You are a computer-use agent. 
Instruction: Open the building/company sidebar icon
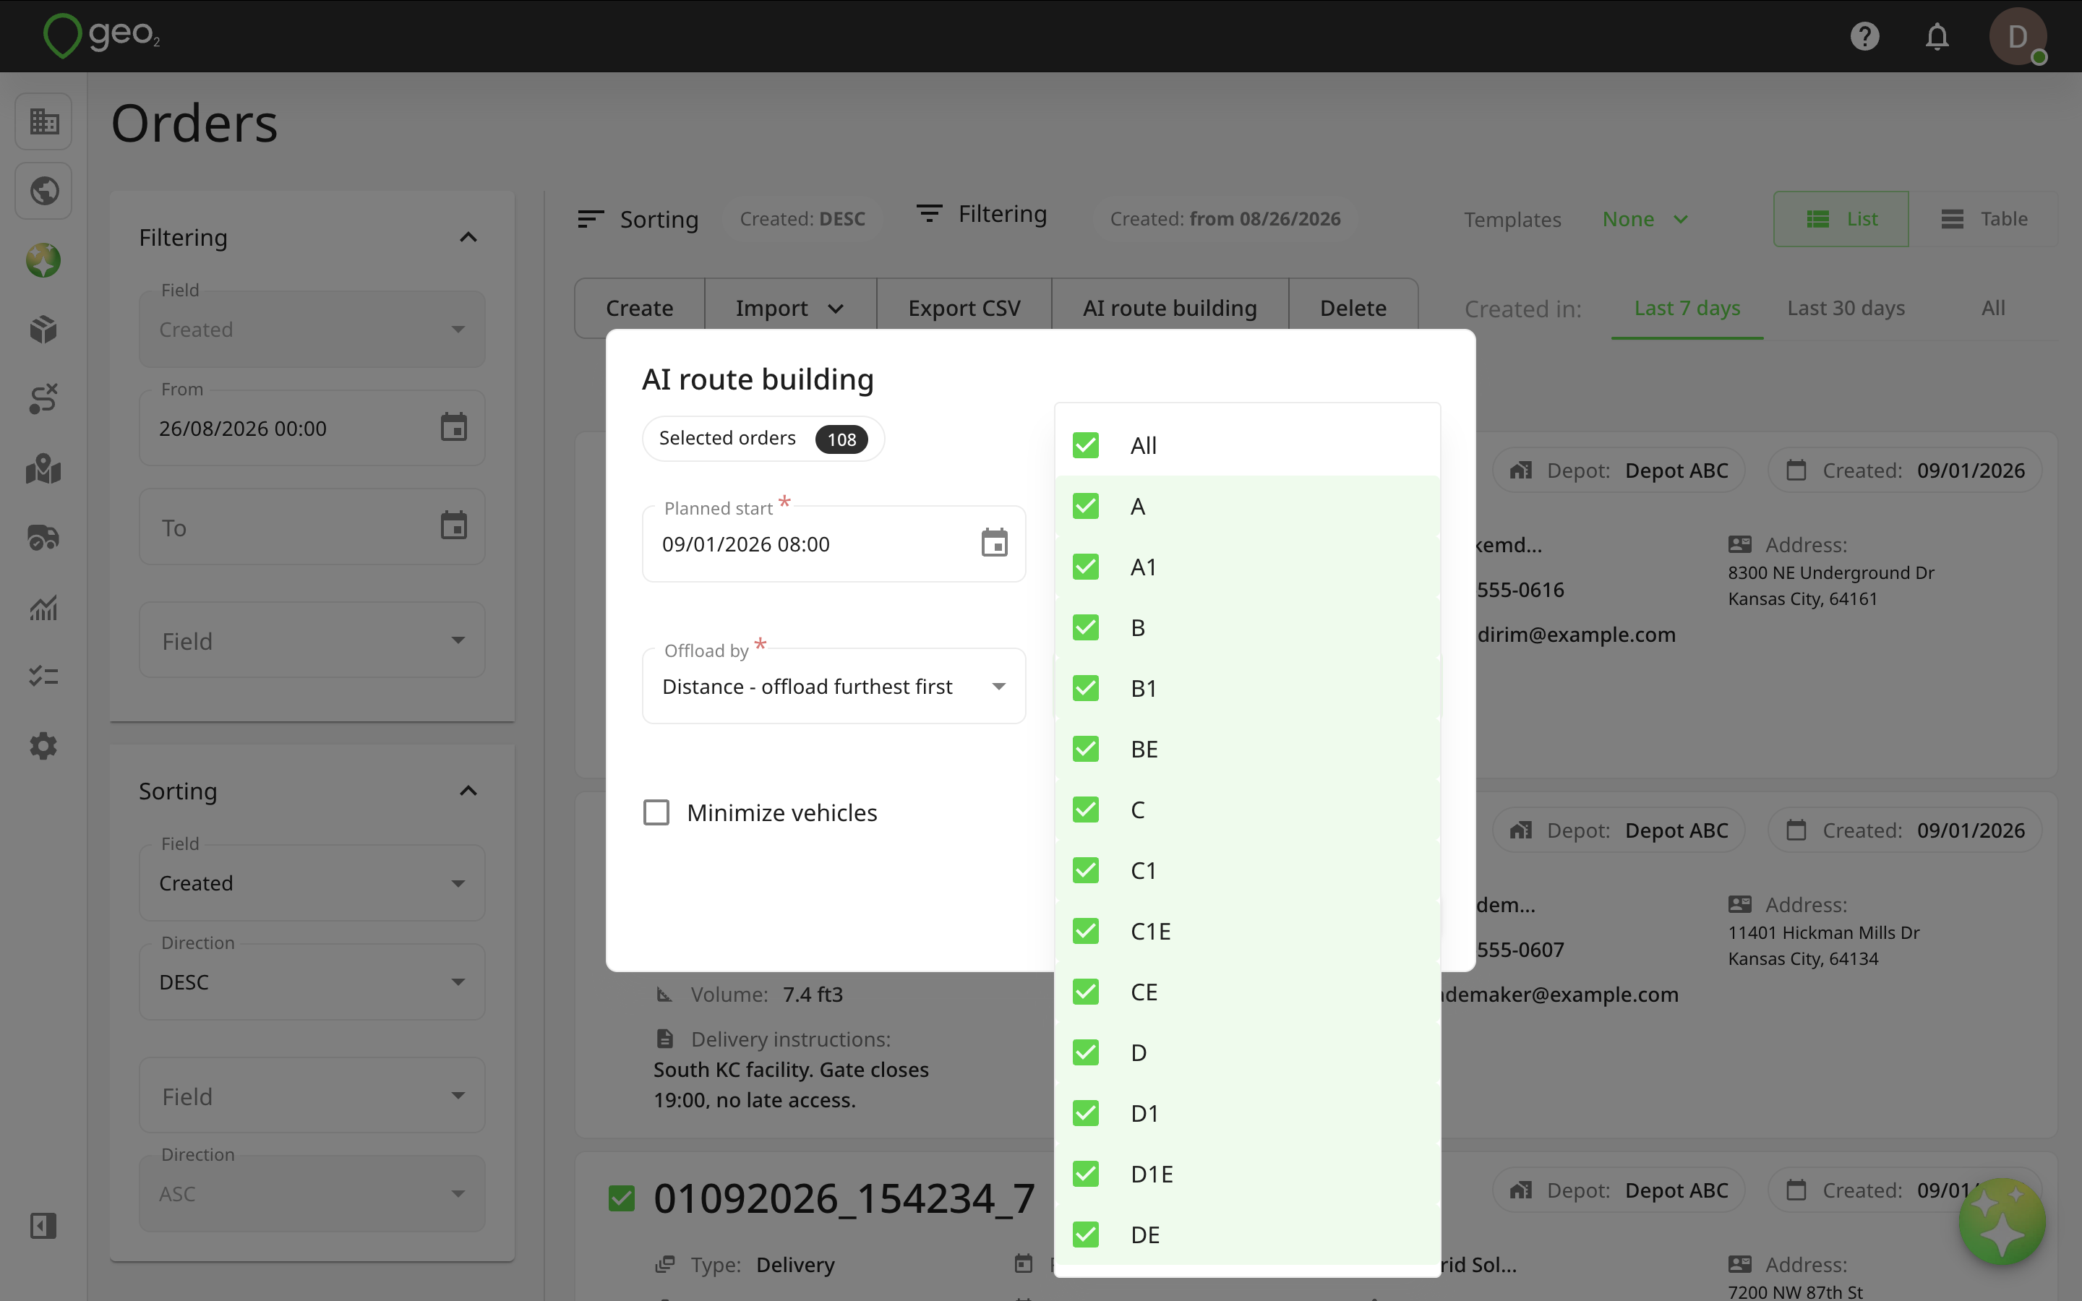pos(43,121)
